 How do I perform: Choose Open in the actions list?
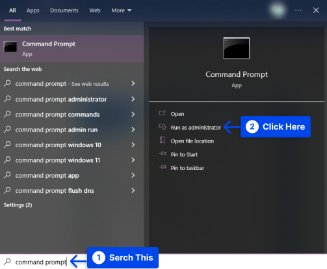[177, 114]
